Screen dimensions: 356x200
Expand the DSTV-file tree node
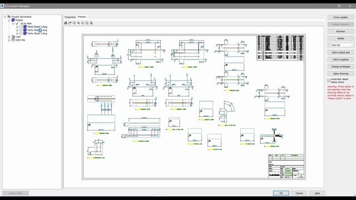click(x=9, y=40)
